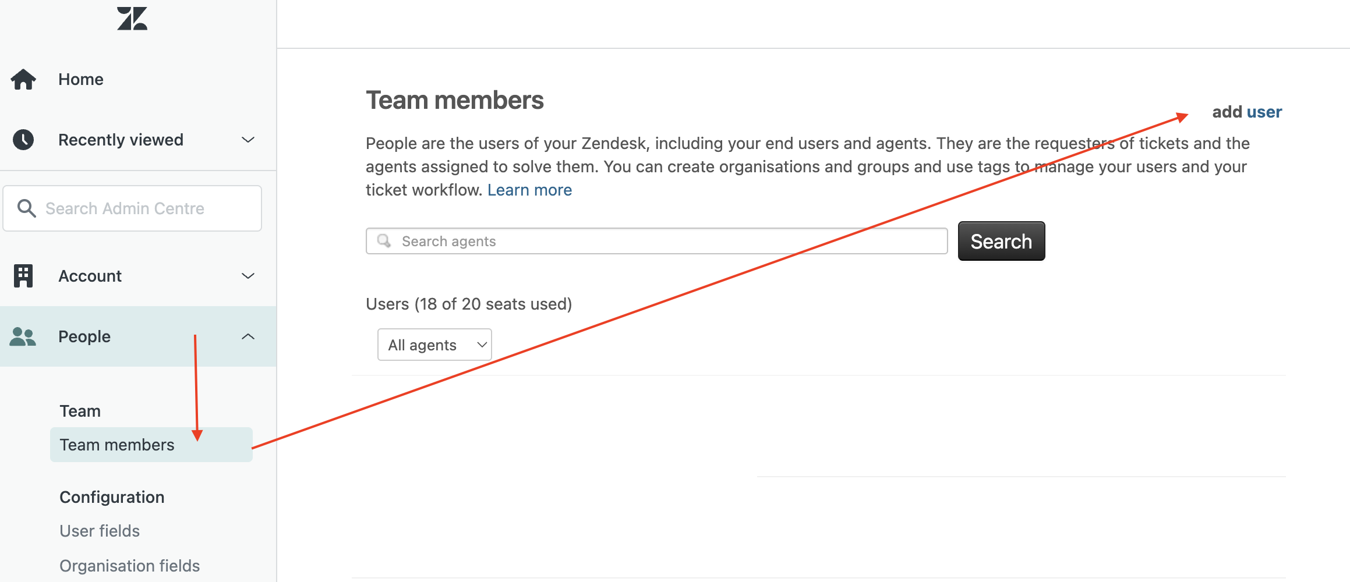Open the All agents dropdown
The width and height of the screenshot is (1350, 582).
tap(434, 344)
